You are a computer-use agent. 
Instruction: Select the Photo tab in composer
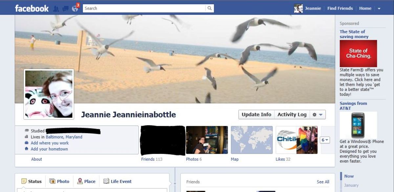click(x=59, y=181)
